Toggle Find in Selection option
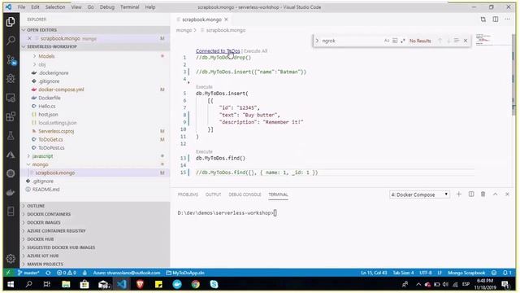Viewport: 520px width, 293px height. pos(457,41)
